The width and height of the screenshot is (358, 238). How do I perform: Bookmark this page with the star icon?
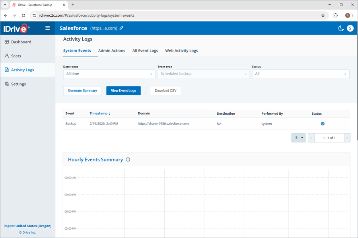323,15
